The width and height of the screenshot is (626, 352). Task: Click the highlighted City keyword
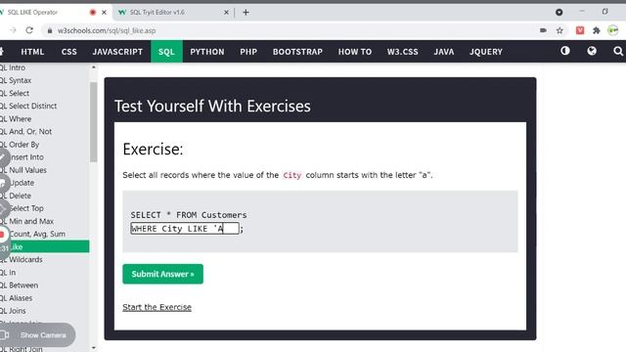coord(291,175)
